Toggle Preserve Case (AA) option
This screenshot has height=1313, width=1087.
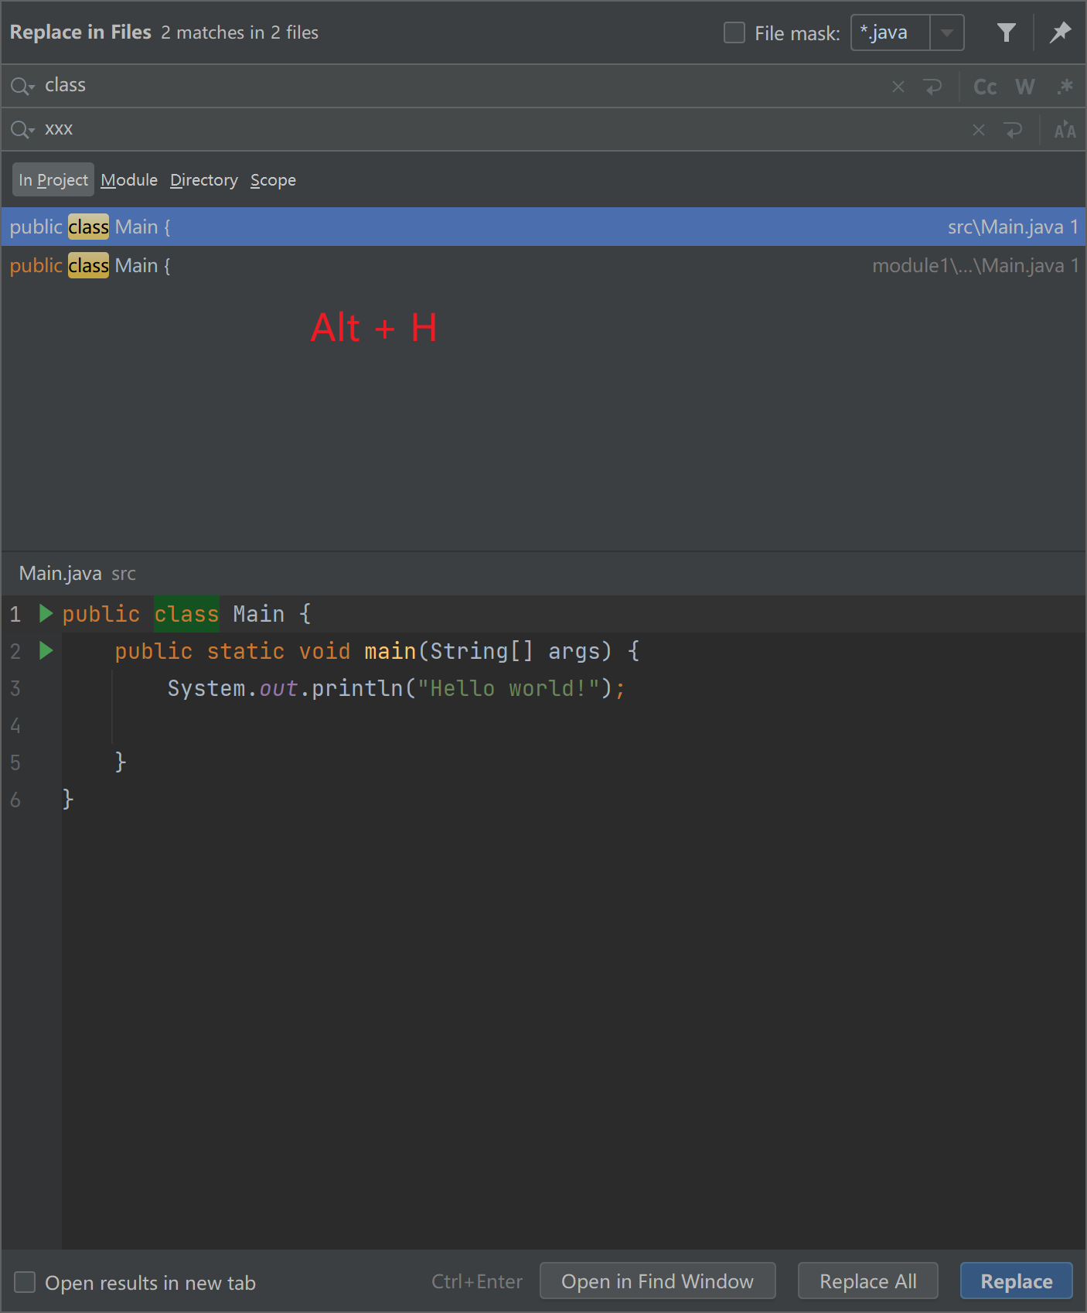coord(1065,130)
